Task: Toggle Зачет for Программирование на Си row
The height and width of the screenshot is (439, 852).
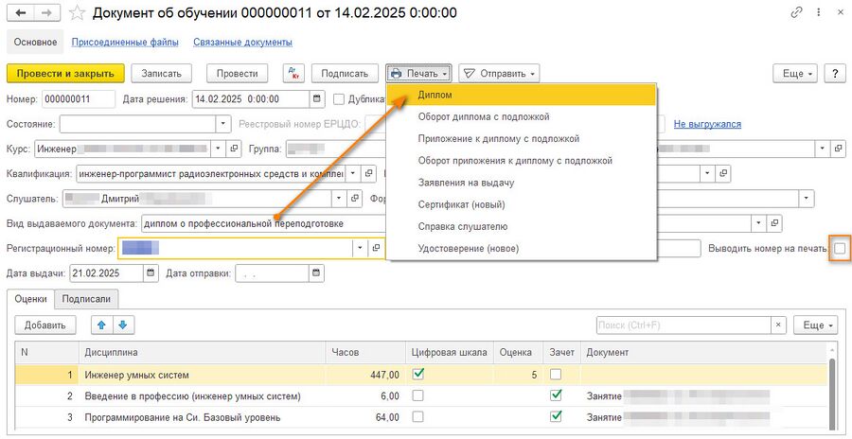Action: (x=556, y=416)
